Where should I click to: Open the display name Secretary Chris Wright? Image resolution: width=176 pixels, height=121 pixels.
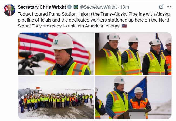[42, 7]
